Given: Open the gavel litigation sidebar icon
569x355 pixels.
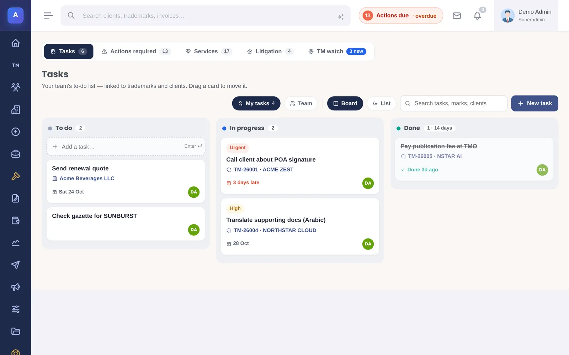Looking at the screenshot, I should pos(15,176).
